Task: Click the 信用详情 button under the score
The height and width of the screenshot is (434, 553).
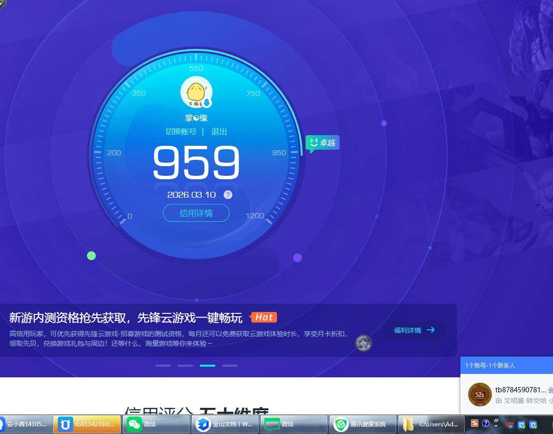Action: pos(196,213)
